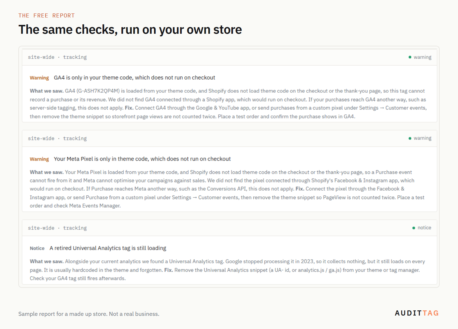Click the green status dot of the Meta Pixel card
458x329 pixels.
(410, 138)
